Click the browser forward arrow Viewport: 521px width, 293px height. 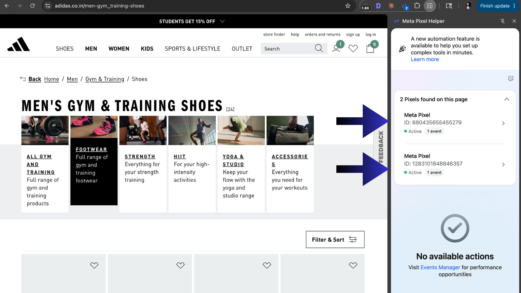(x=20, y=6)
